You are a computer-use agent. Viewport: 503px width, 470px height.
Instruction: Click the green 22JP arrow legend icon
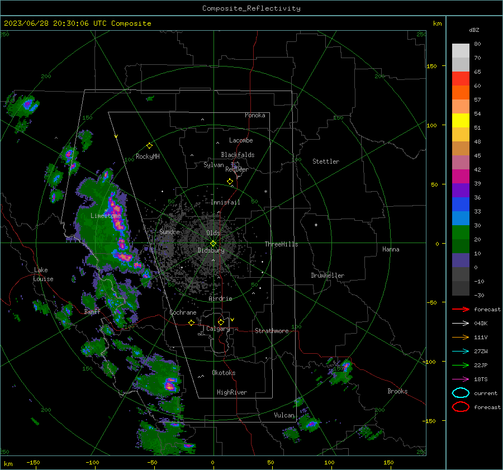click(461, 365)
